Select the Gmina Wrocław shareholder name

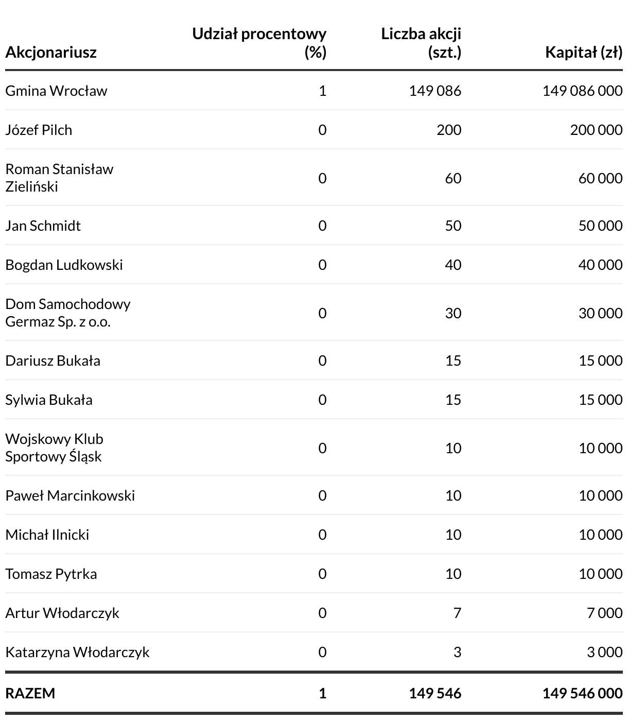(56, 91)
